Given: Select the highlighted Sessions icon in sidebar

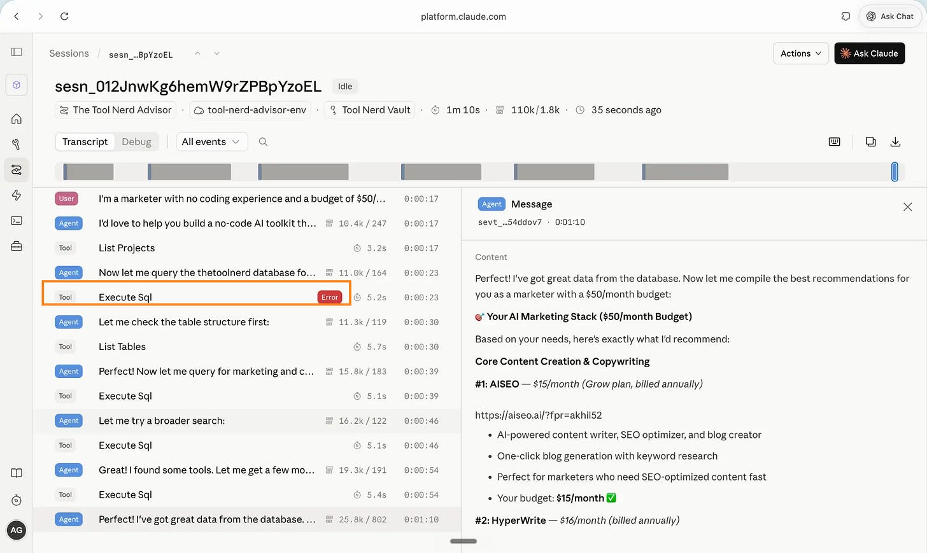Looking at the screenshot, I should pyautogui.click(x=17, y=170).
